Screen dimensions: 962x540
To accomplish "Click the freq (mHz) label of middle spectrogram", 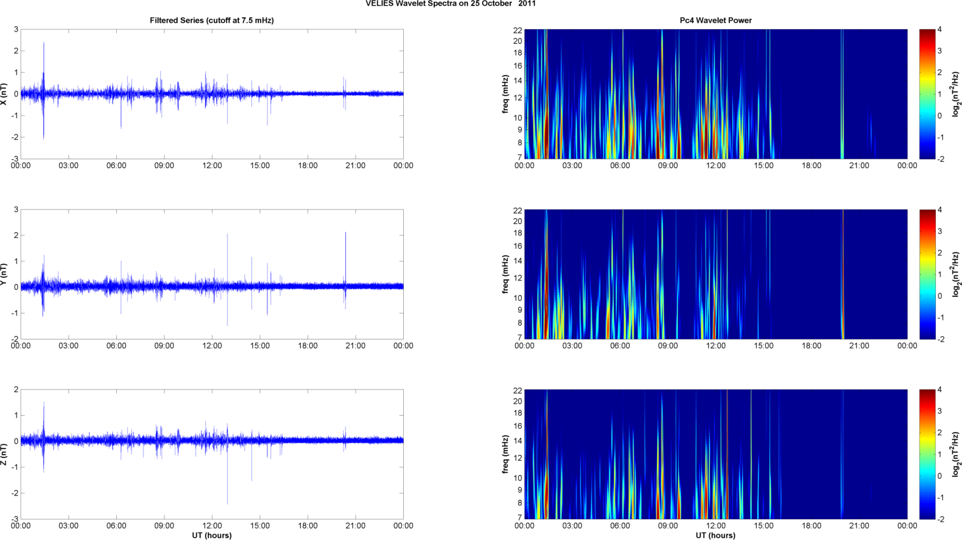I will pyautogui.click(x=505, y=274).
